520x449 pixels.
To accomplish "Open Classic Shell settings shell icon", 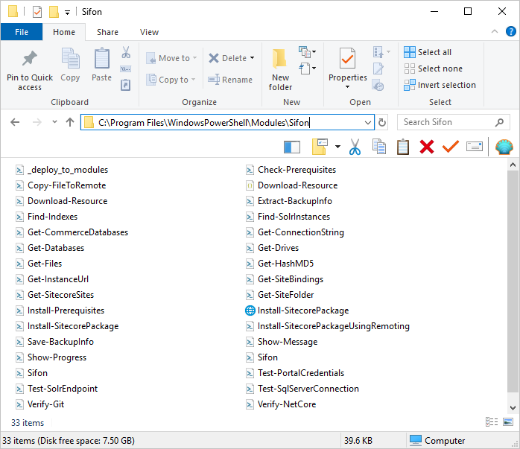I will (504, 147).
